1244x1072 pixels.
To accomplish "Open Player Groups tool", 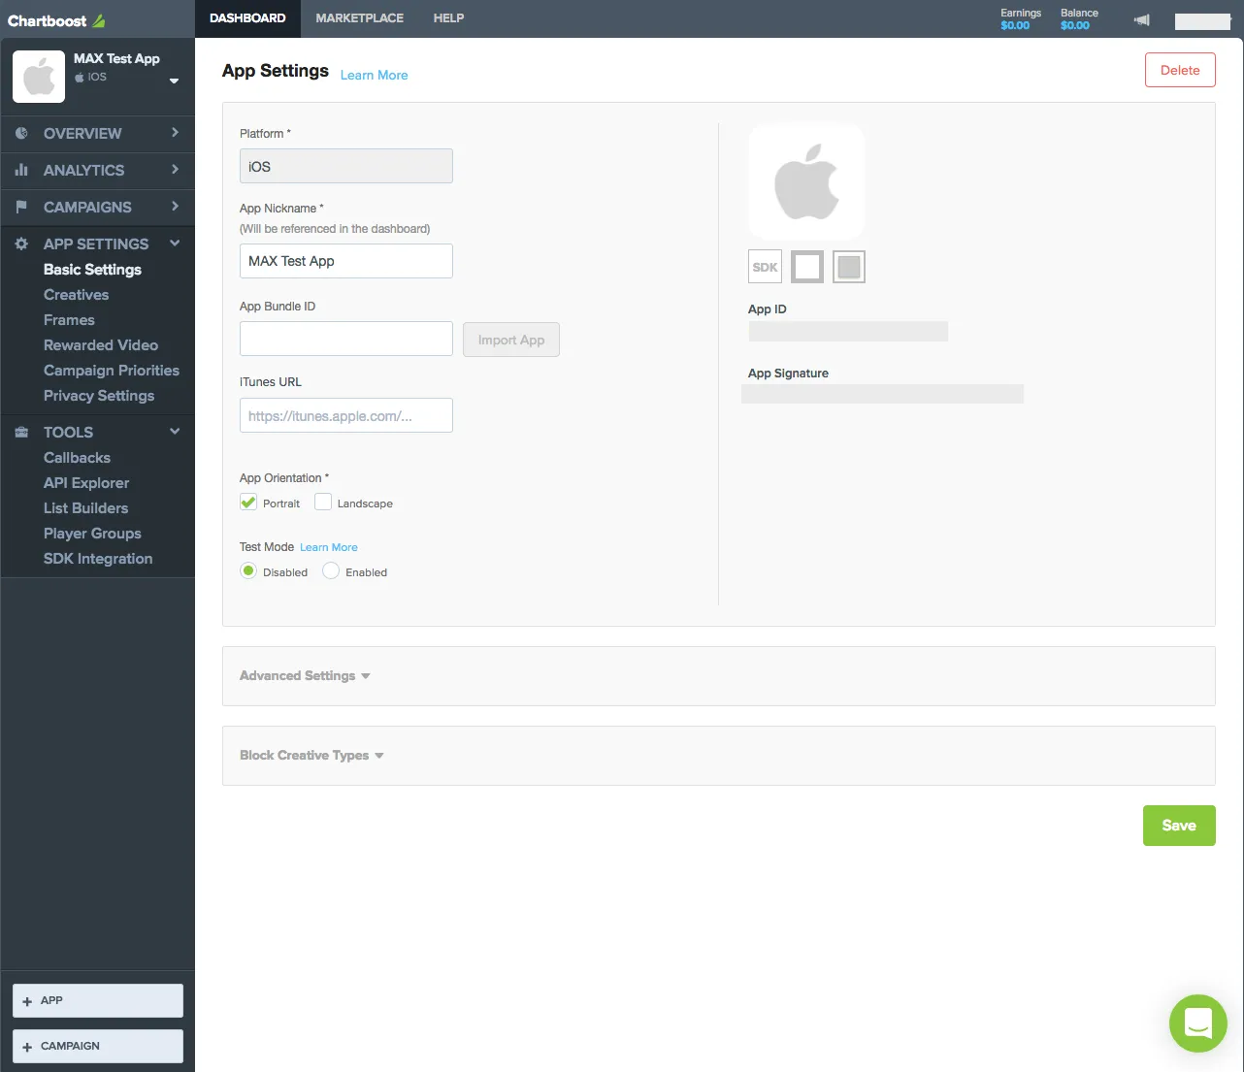I will click(x=92, y=534).
